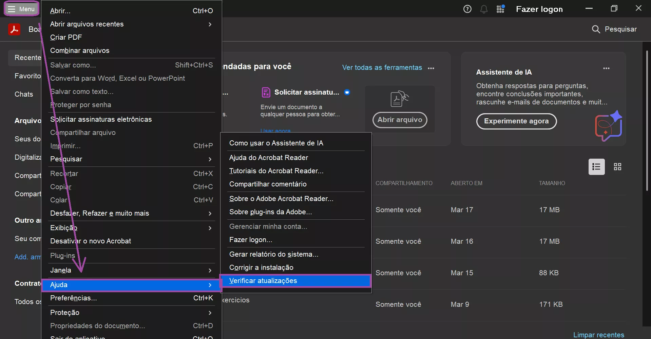The width and height of the screenshot is (651, 339).
Task: Click the Acrobat Reader app icon
Action: pyautogui.click(x=15, y=29)
